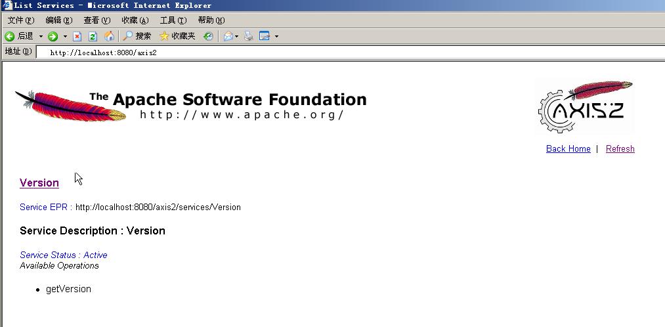665x327 pixels.
Task: Open the Search (搜索) toolbar button
Action: coord(137,37)
